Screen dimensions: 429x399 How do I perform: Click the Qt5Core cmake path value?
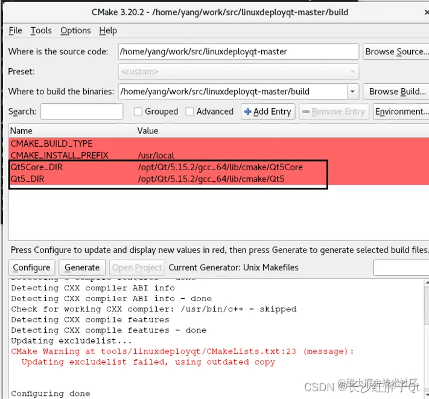tap(220, 167)
